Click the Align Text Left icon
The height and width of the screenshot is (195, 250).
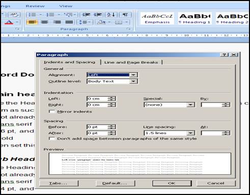pos(32,22)
